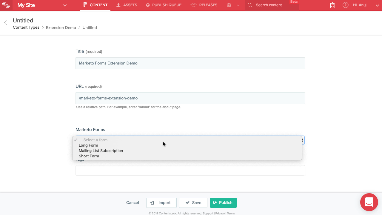
Task: Click the Releases graduation cap icon
Action: tap(194, 5)
